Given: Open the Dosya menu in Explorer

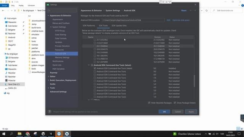Looking at the screenshot, I should click(x=4, y=5).
